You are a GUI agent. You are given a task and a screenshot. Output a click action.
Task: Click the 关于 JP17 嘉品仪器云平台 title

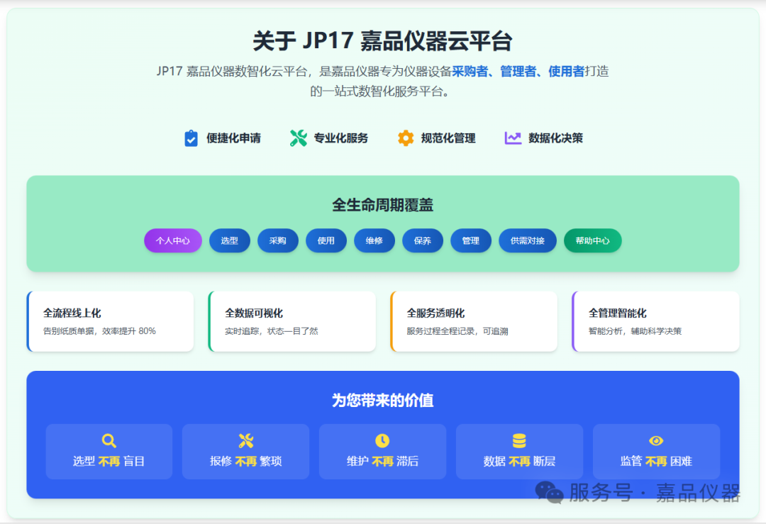382,40
